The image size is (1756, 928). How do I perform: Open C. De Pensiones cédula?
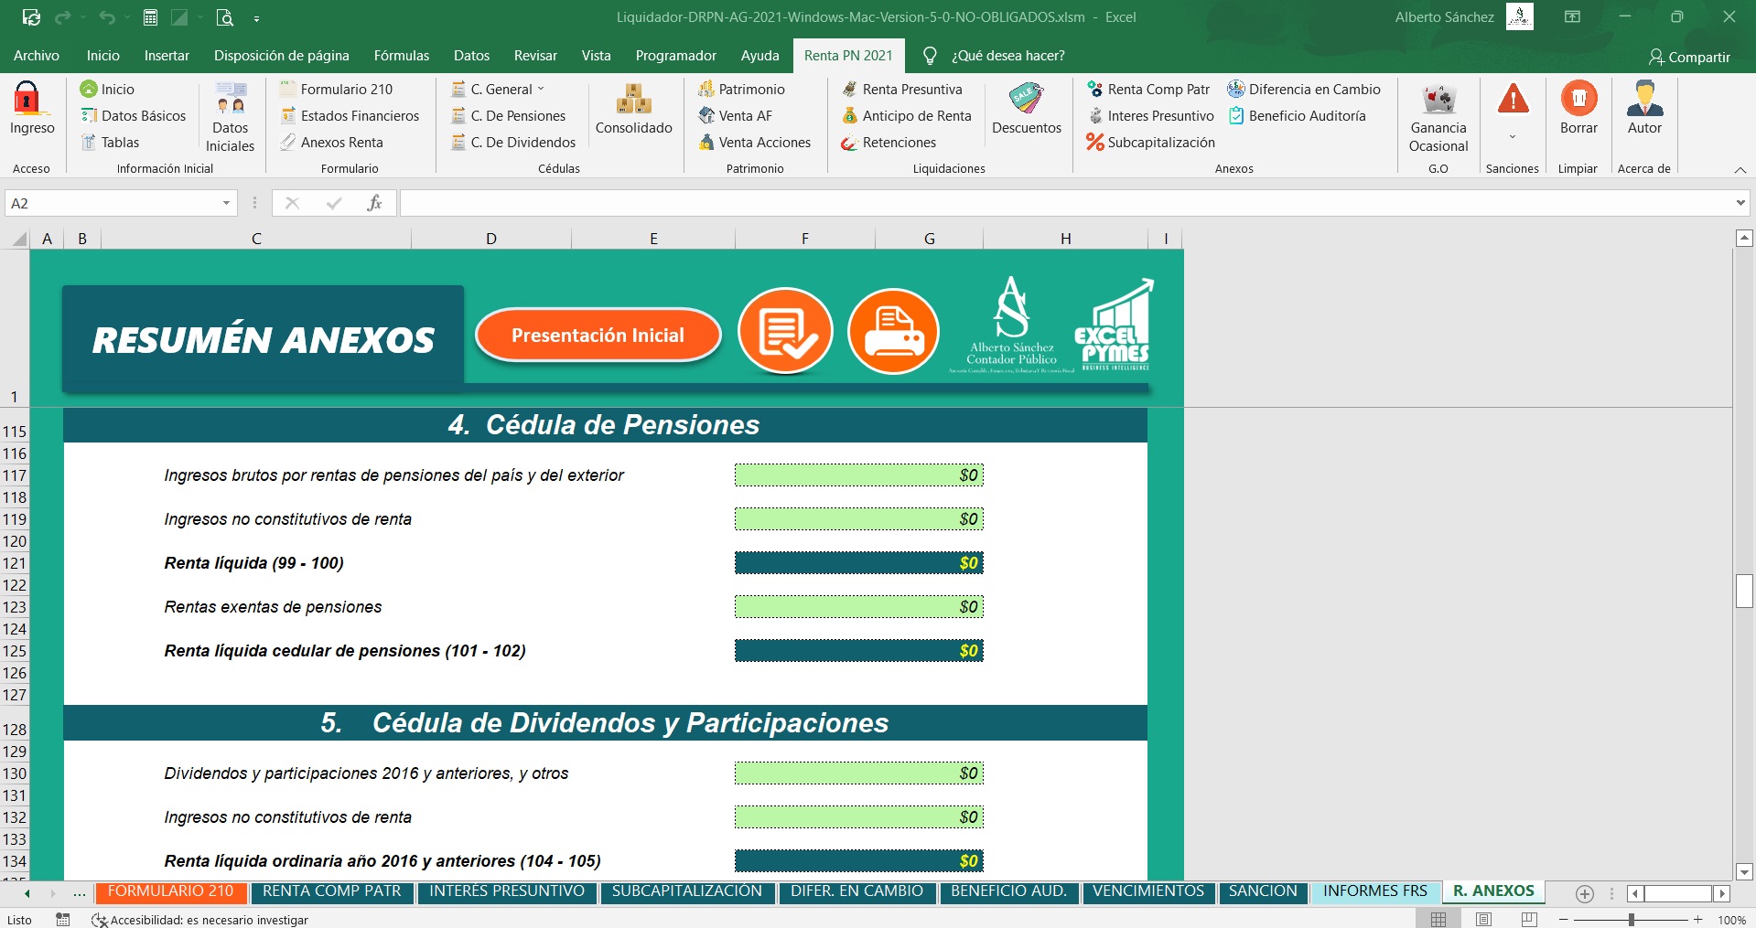(x=509, y=115)
